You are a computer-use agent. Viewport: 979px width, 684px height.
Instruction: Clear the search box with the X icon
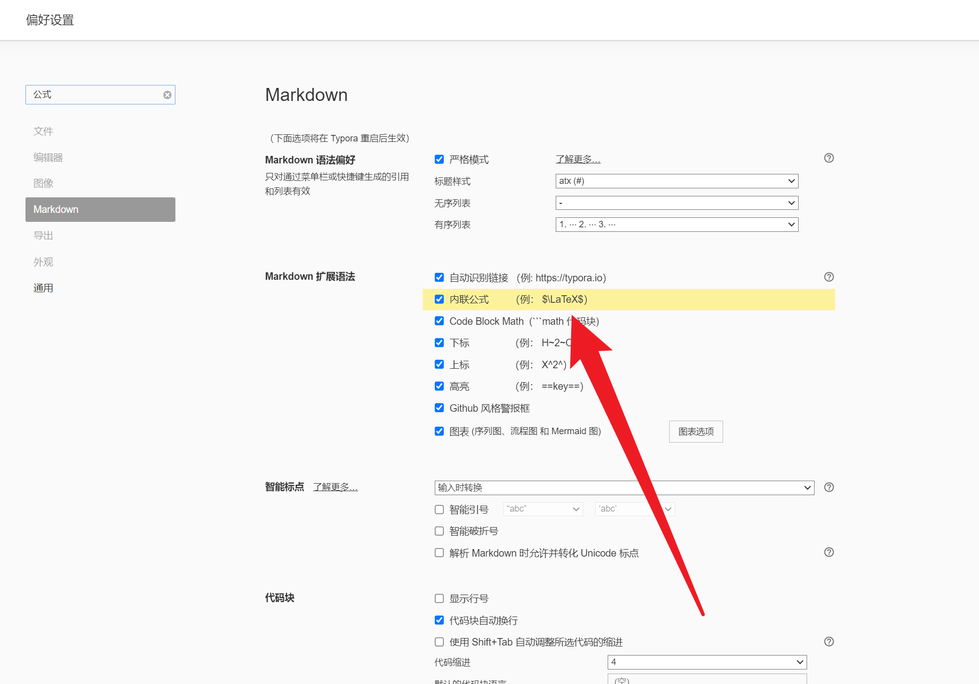[167, 95]
